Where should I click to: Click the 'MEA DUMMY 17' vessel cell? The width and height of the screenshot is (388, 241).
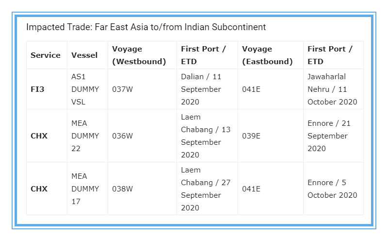tap(85, 189)
